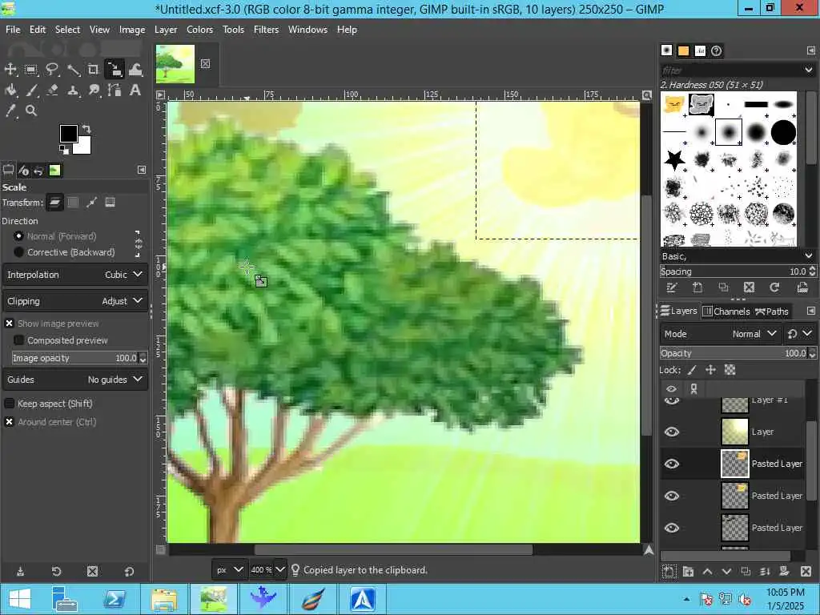Select the Warp Transform tool
Image resolution: width=820 pixels, height=615 pixels.
135,70
